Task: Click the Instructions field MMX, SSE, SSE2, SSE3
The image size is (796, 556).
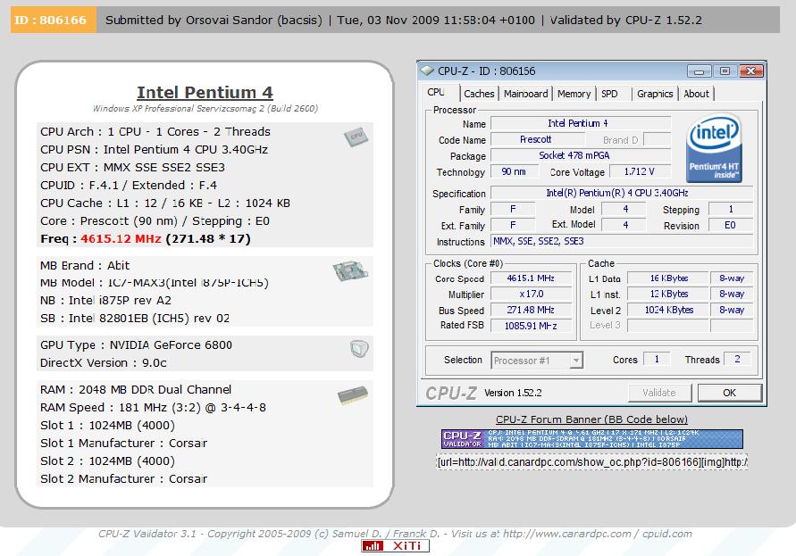Action: (x=622, y=242)
